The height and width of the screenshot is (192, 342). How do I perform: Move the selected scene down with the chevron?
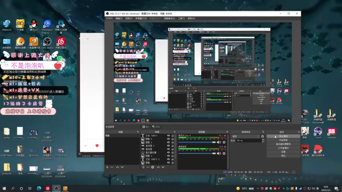tap(122, 167)
